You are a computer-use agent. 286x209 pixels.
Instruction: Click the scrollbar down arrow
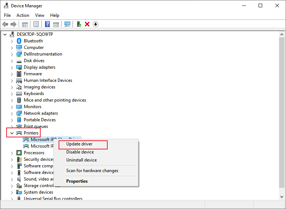tap(282, 197)
